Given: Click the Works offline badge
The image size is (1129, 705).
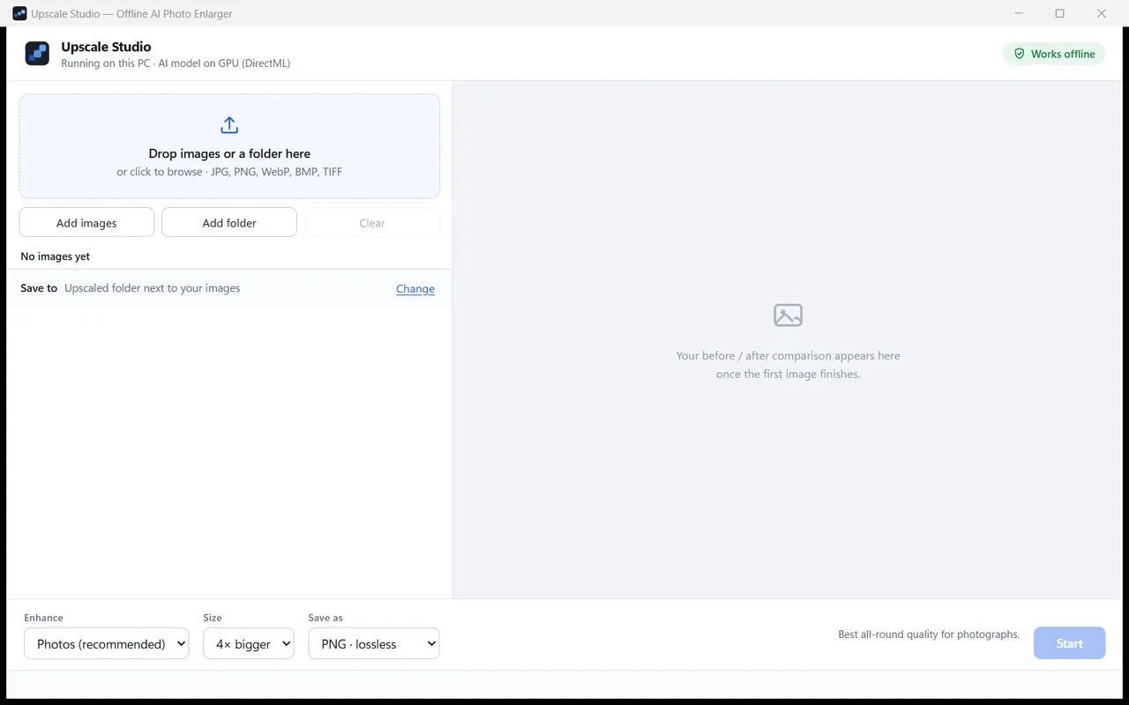Looking at the screenshot, I should coord(1054,54).
